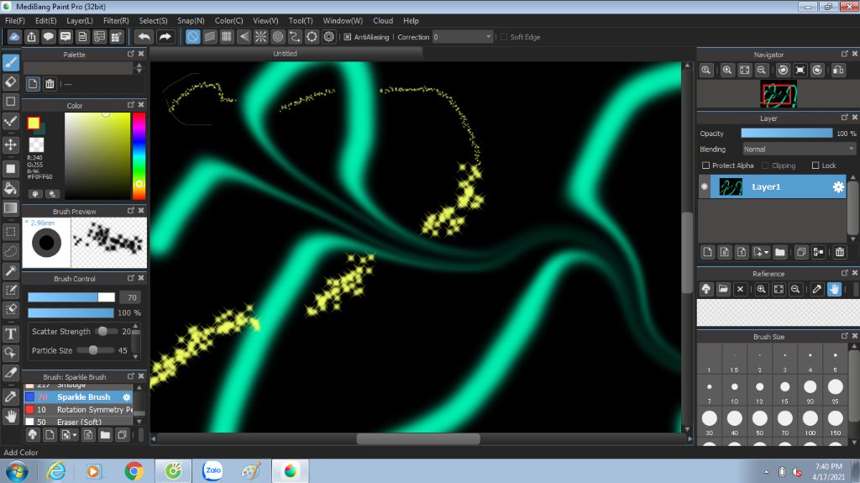Enable crisscross grid snap
Viewport: 860px width, 483px height.
coord(227,37)
